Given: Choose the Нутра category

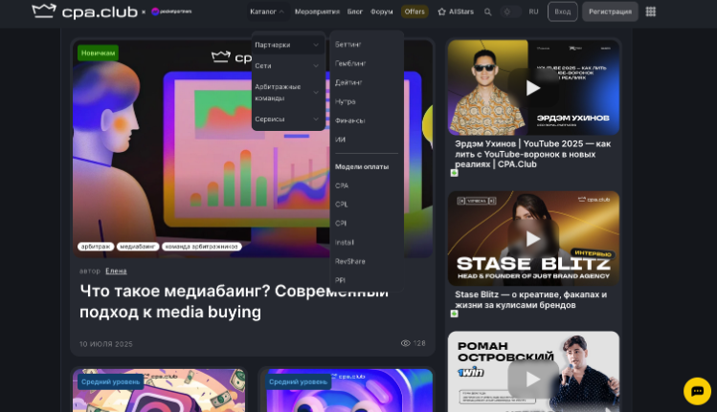Looking at the screenshot, I should point(346,101).
